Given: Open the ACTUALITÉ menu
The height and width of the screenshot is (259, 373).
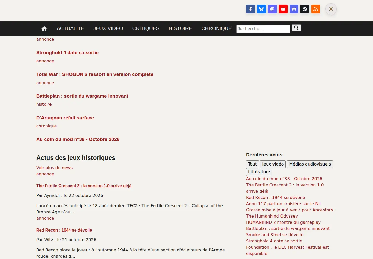Looking at the screenshot, I should coord(70,28).
